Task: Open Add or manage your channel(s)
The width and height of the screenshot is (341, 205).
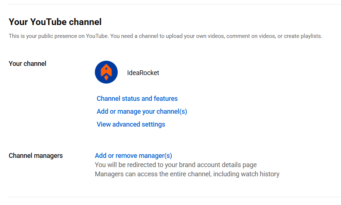Action: point(142,112)
